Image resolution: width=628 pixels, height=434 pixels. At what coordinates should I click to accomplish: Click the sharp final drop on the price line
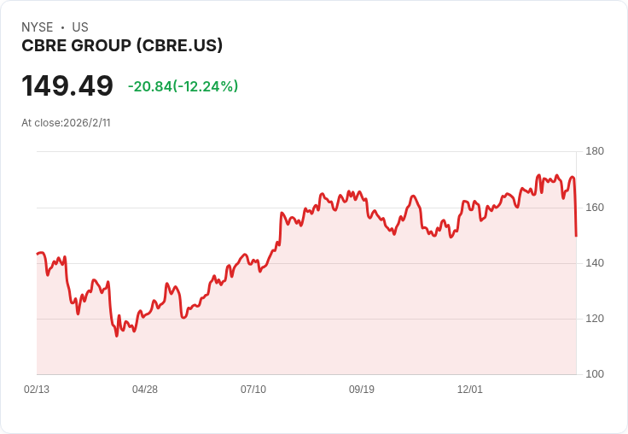click(575, 208)
